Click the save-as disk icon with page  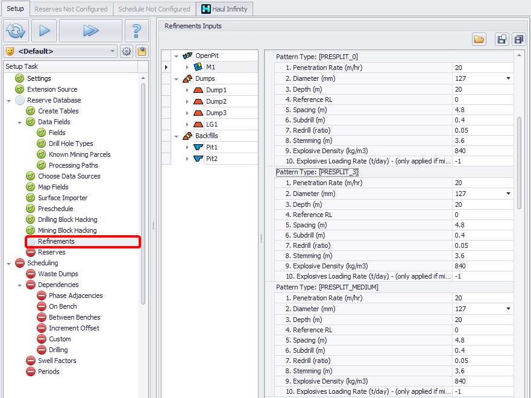pyautogui.click(x=501, y=39)
